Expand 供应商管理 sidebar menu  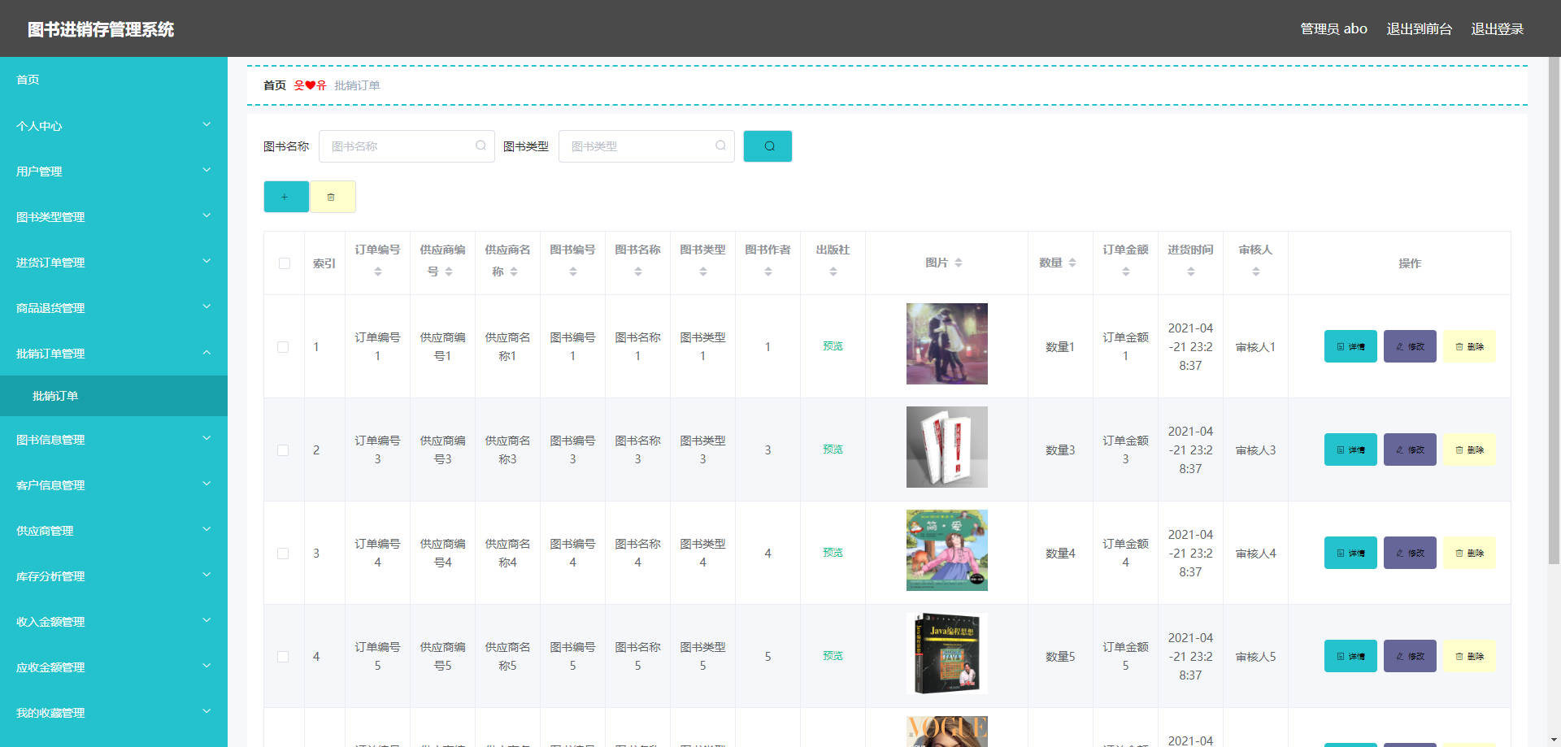click(114, 530)
